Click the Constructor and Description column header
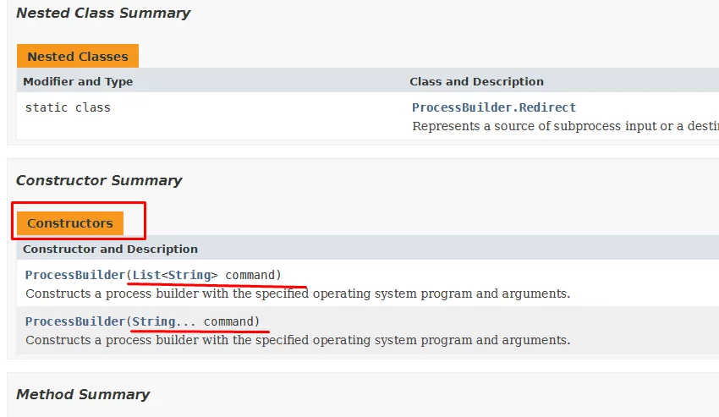Viewport: 719px width, 417px height. click(110, 250)
